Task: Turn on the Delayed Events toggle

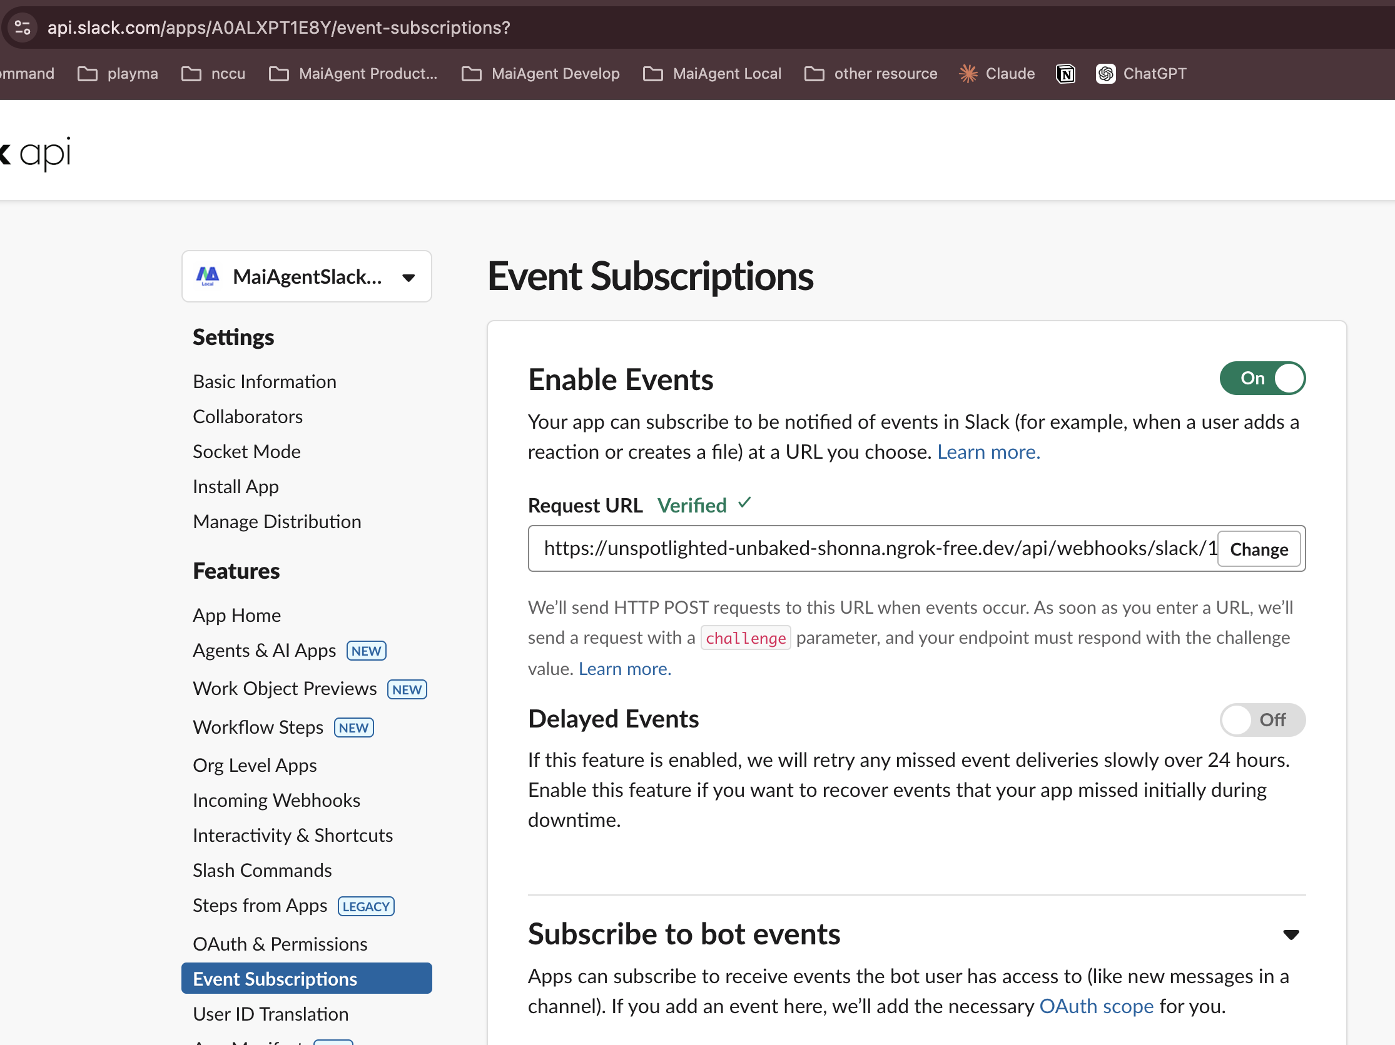Action: click(x=1262, y=719)
